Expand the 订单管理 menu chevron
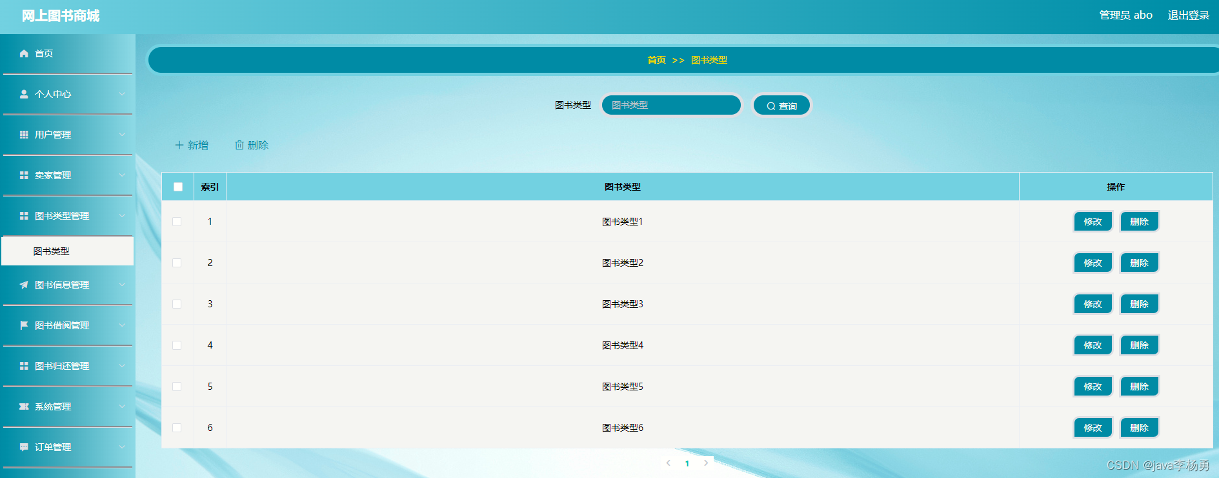Viewport: 1219px width, 478px height. [122, 447]
